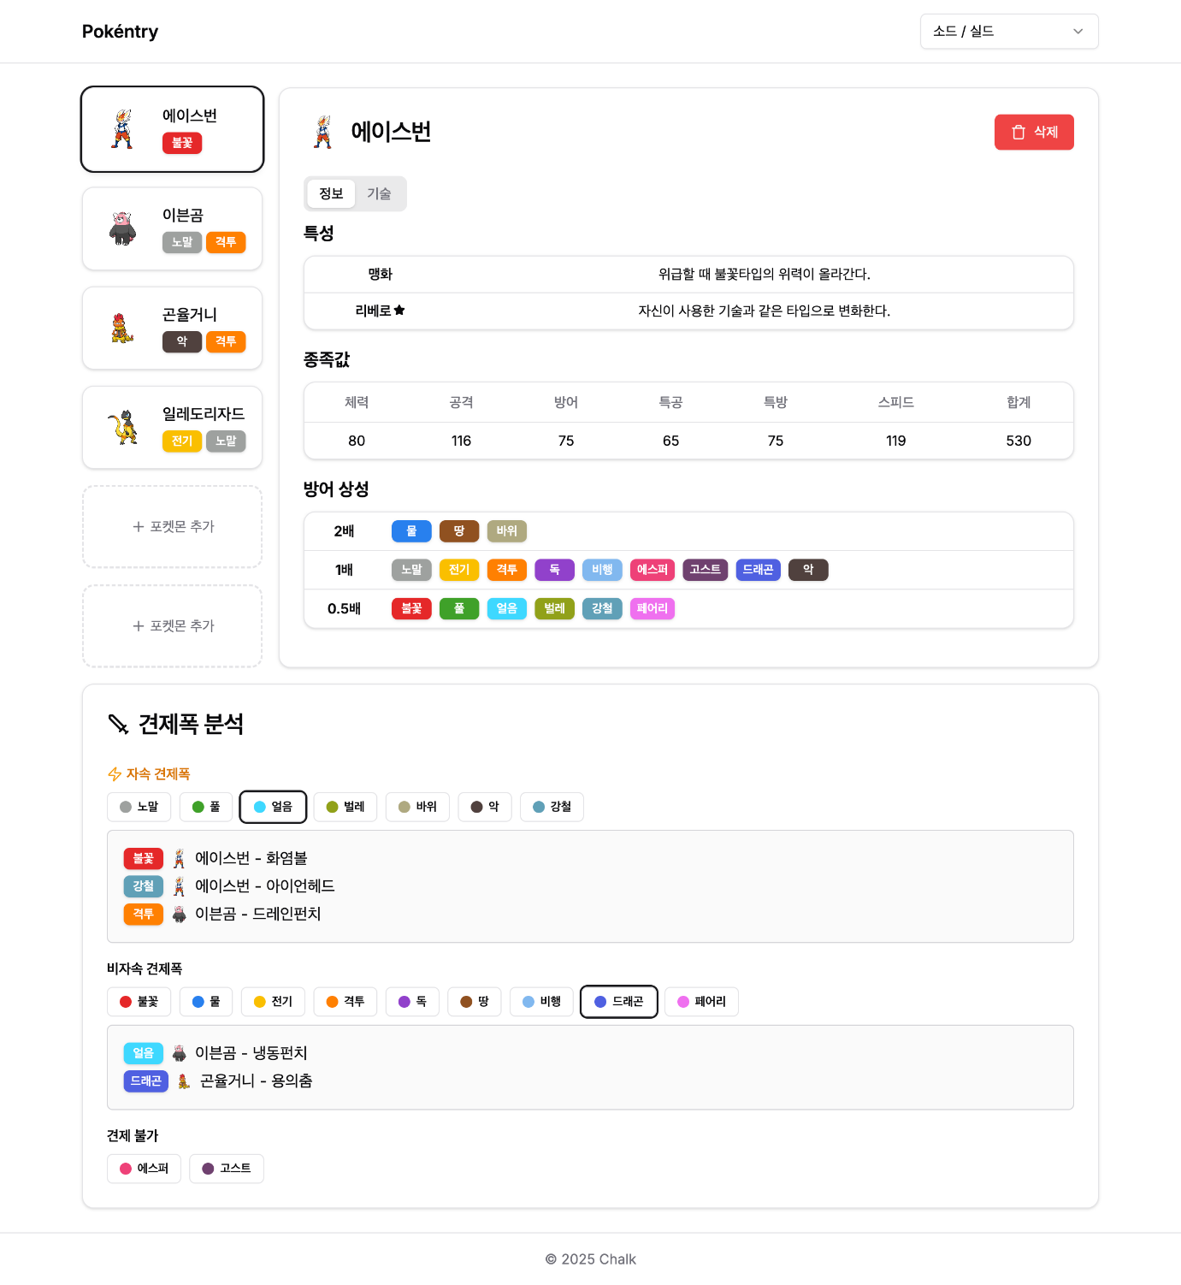
Task: Select the 에스퍼 chip under 견제 불가
Action: click(144, 1169)
